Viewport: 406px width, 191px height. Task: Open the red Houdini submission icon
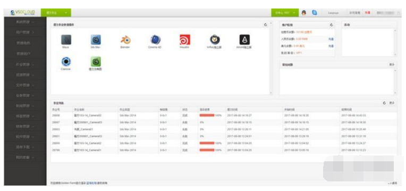(185, 40)
